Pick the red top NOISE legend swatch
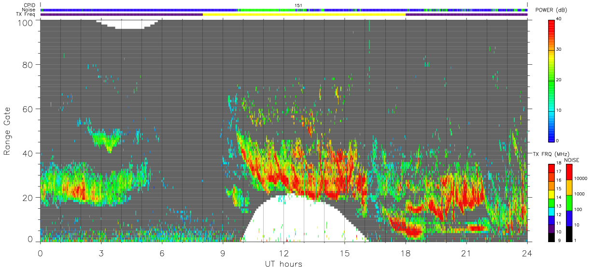 point(569,171)
